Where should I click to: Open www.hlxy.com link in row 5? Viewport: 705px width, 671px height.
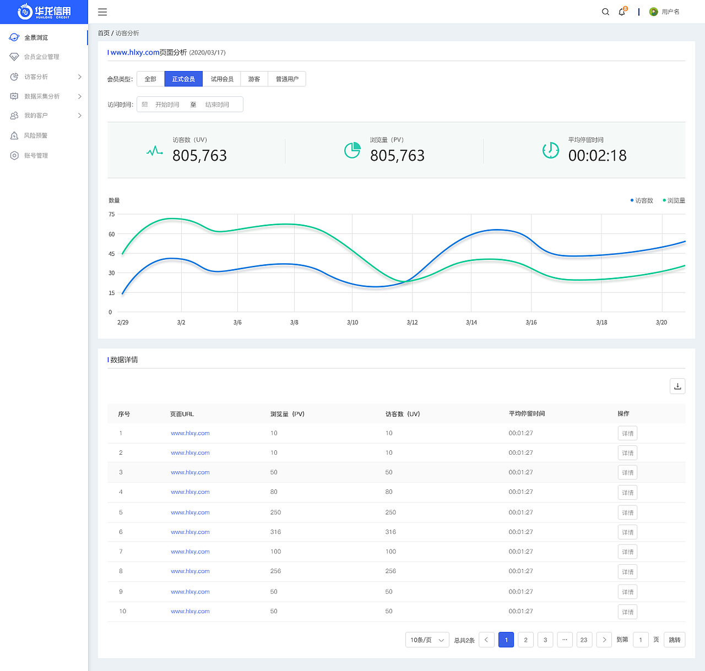click(190, 512)
